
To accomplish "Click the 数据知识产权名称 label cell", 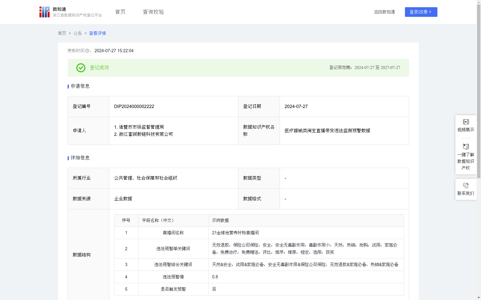I will (x=259, y=131).
